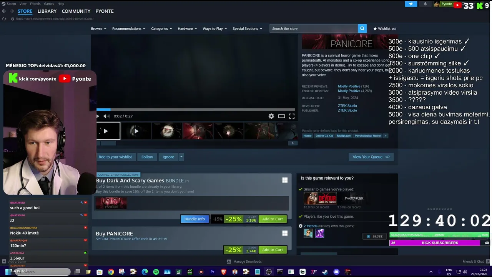
Task: Open Steam announcements megaphone button
Action: tap(411, 4)
